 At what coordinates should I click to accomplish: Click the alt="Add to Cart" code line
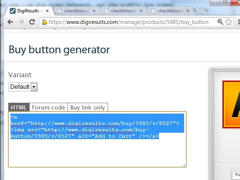85,136
